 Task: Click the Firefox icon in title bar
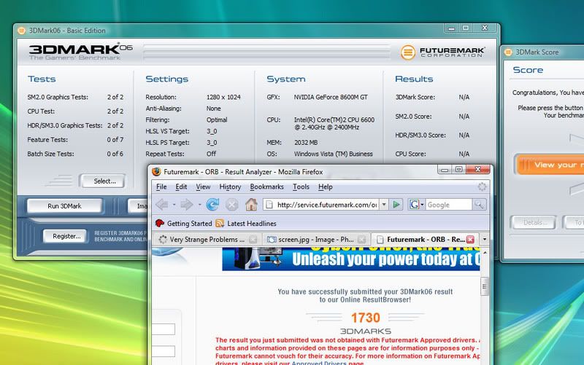pos(156,172)
